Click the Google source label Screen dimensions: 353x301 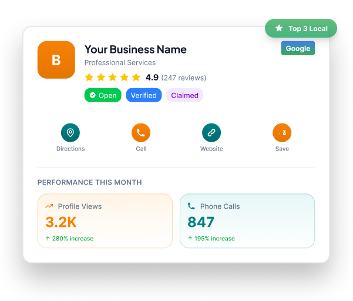[298, 49]
